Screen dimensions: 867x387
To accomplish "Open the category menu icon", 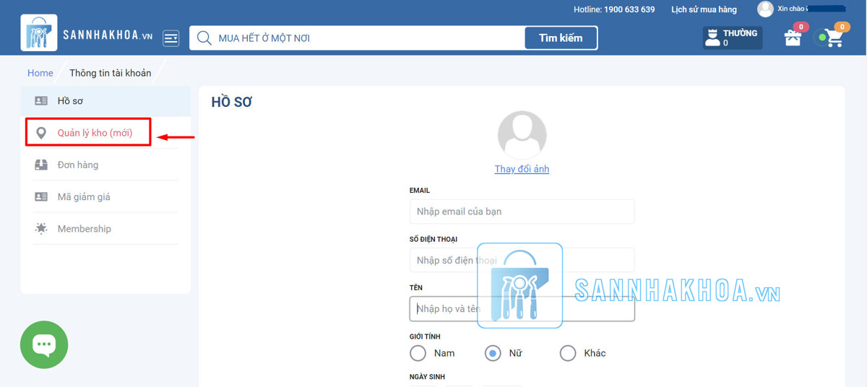I will pos(171,38).
